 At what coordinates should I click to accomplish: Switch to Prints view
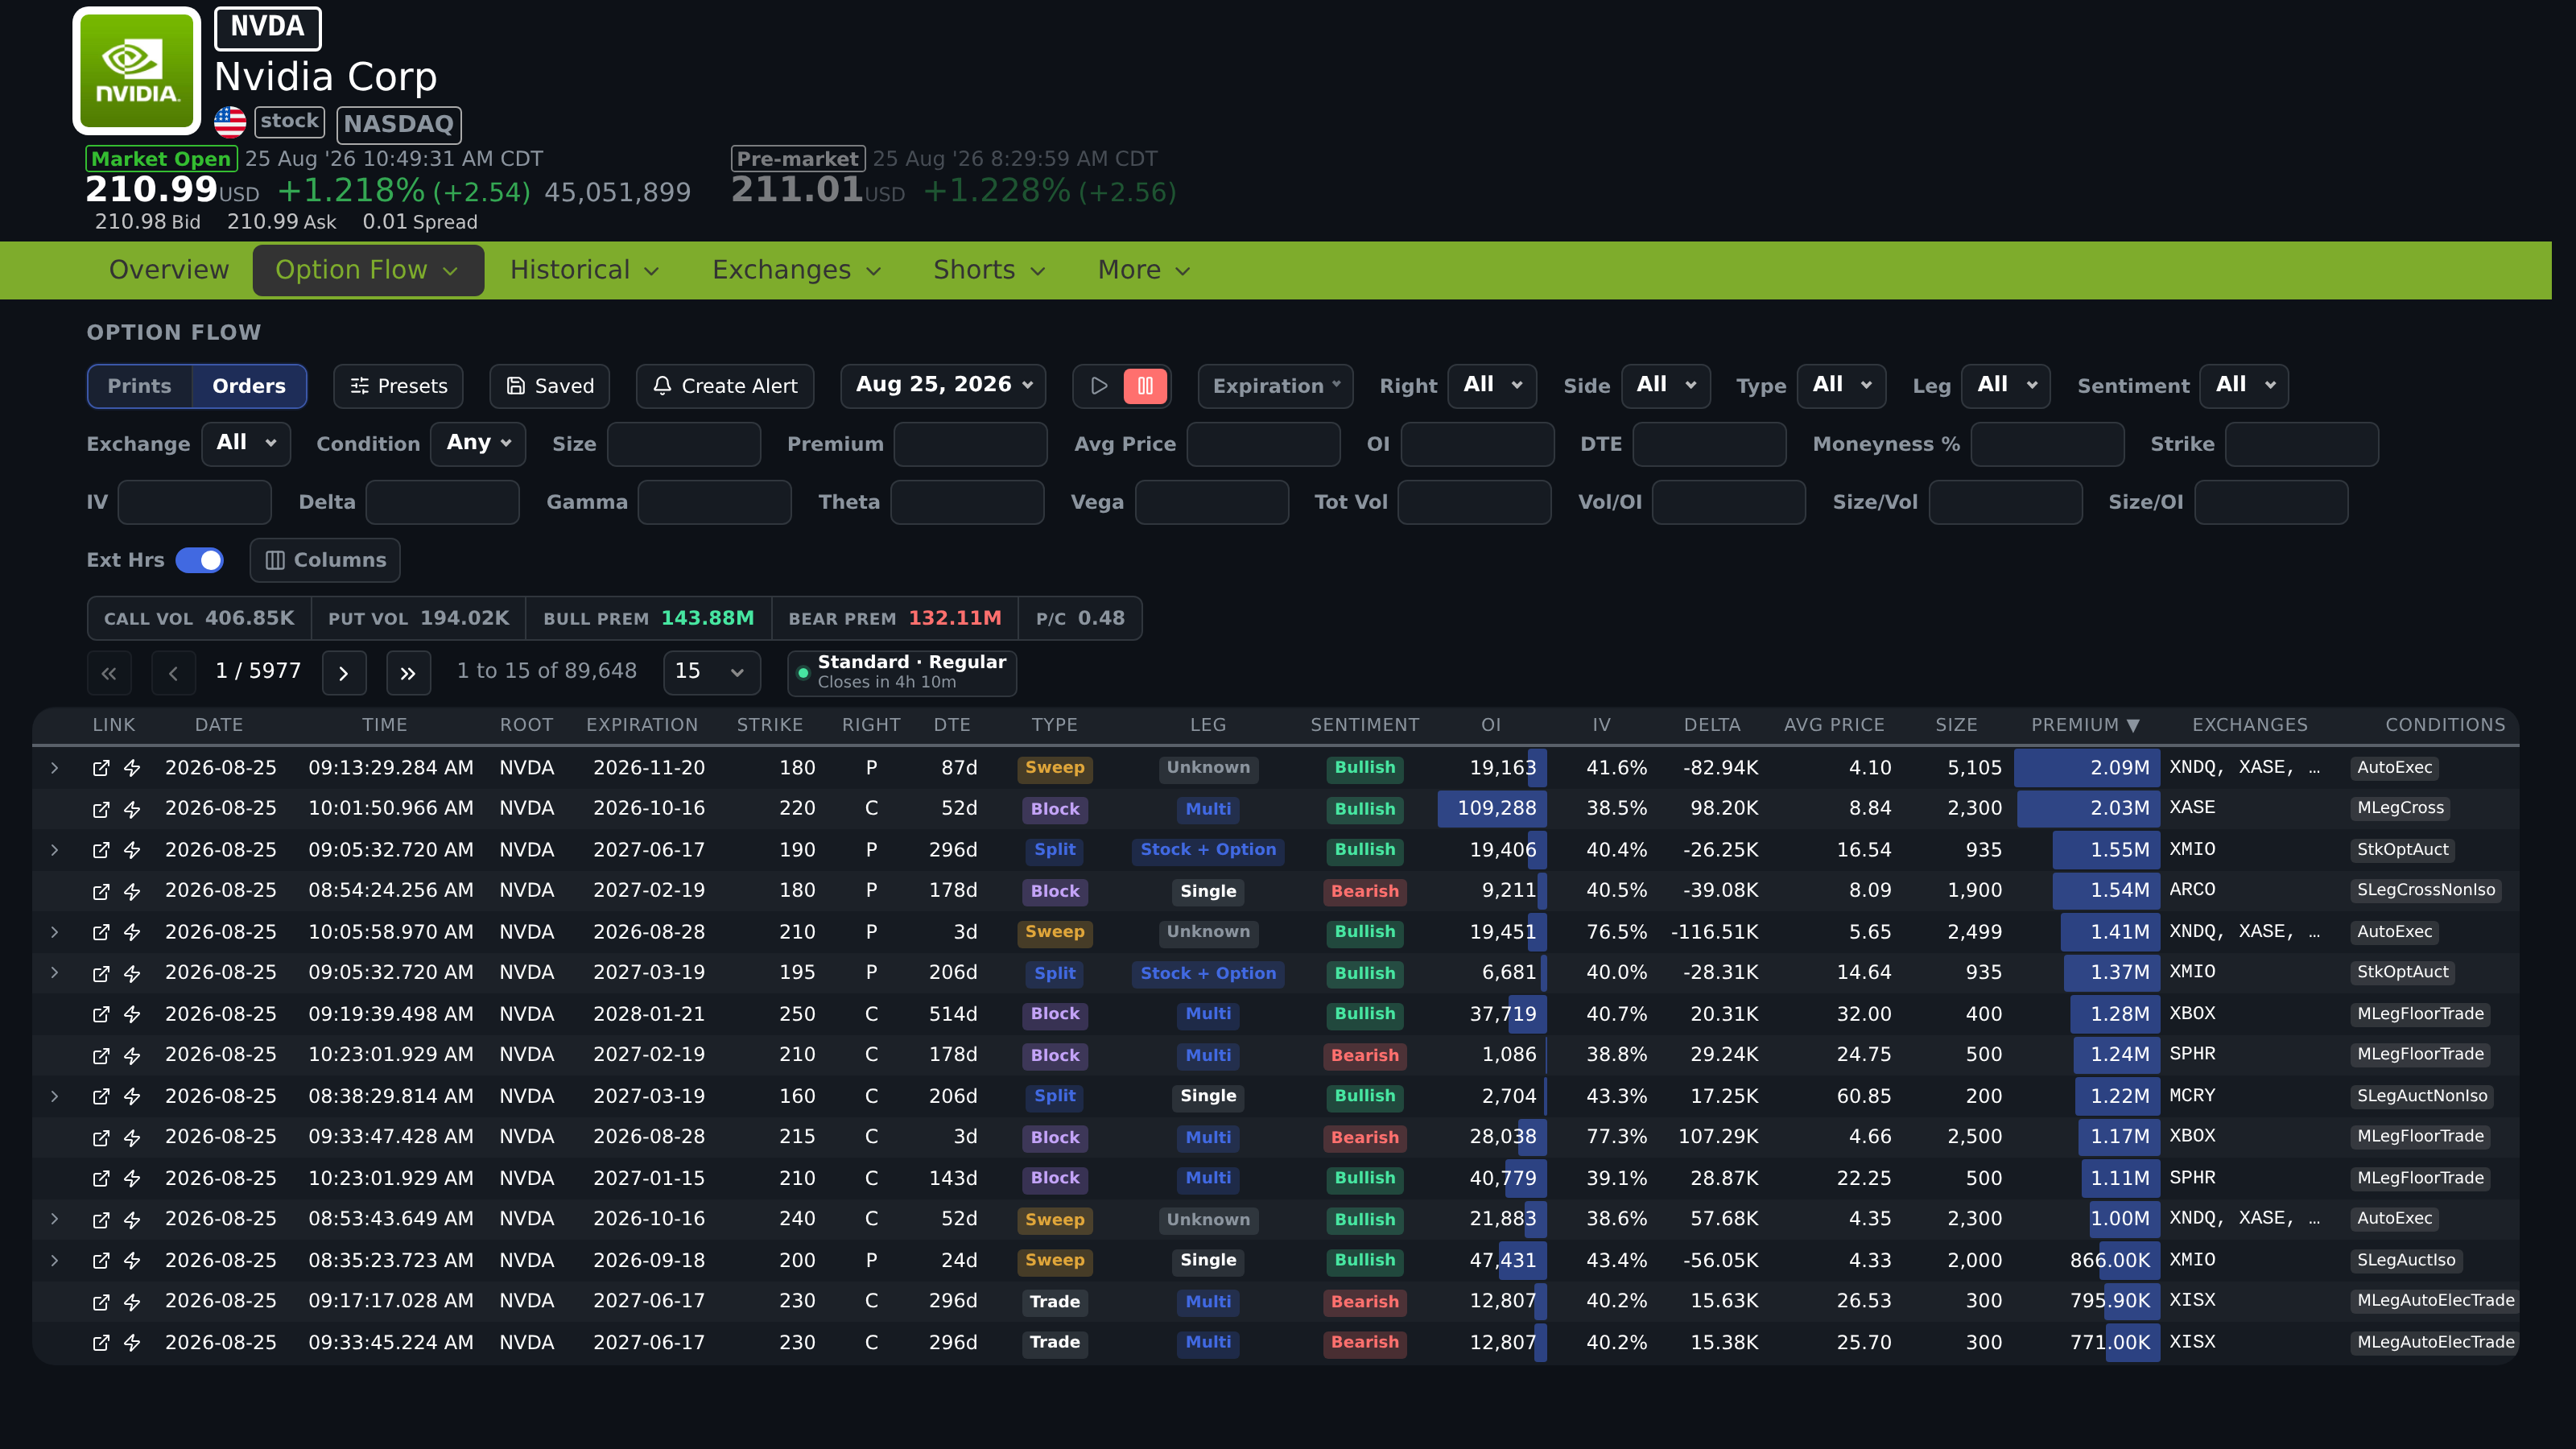pos(140,386)
